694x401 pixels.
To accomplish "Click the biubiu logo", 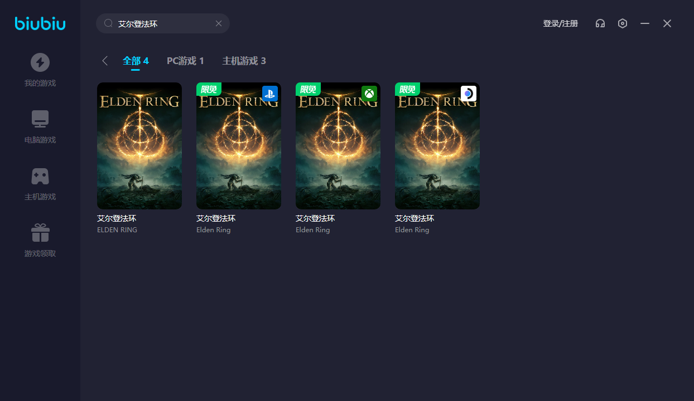I will point(40,23).
